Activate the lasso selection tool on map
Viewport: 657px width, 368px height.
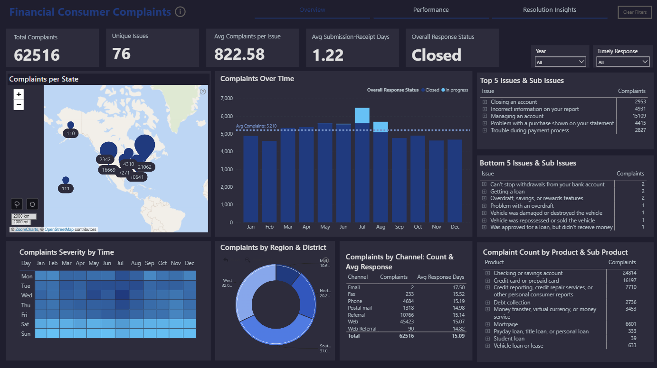pyautogui.click(x=17, y=204)
